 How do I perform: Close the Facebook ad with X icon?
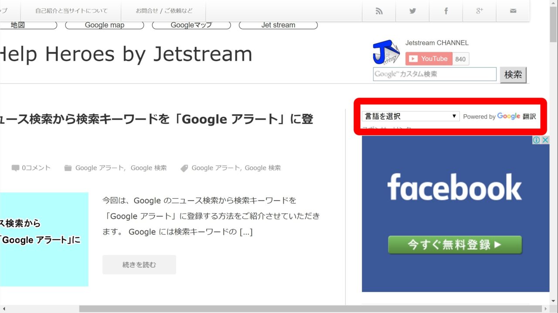point(545,140)
